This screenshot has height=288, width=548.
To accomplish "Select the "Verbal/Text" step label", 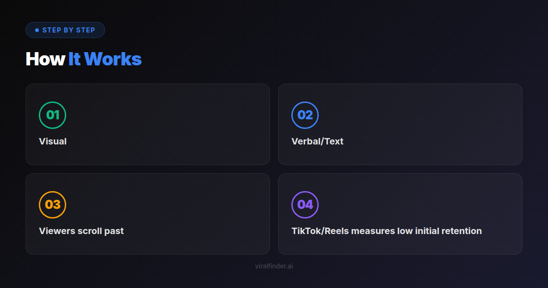I will point(317,141).
